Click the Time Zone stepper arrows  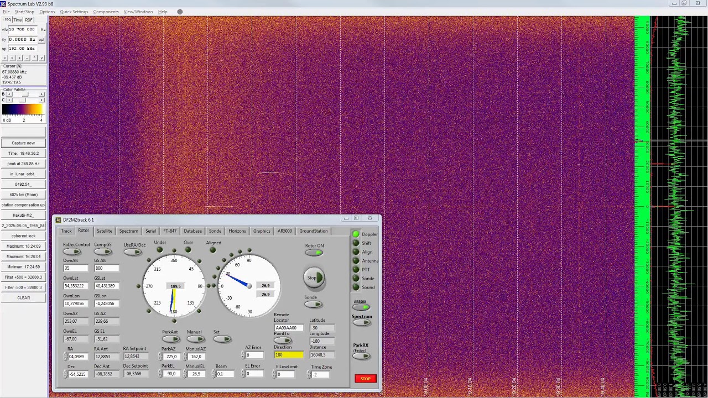pyautogui.click(x=309, y=374)
